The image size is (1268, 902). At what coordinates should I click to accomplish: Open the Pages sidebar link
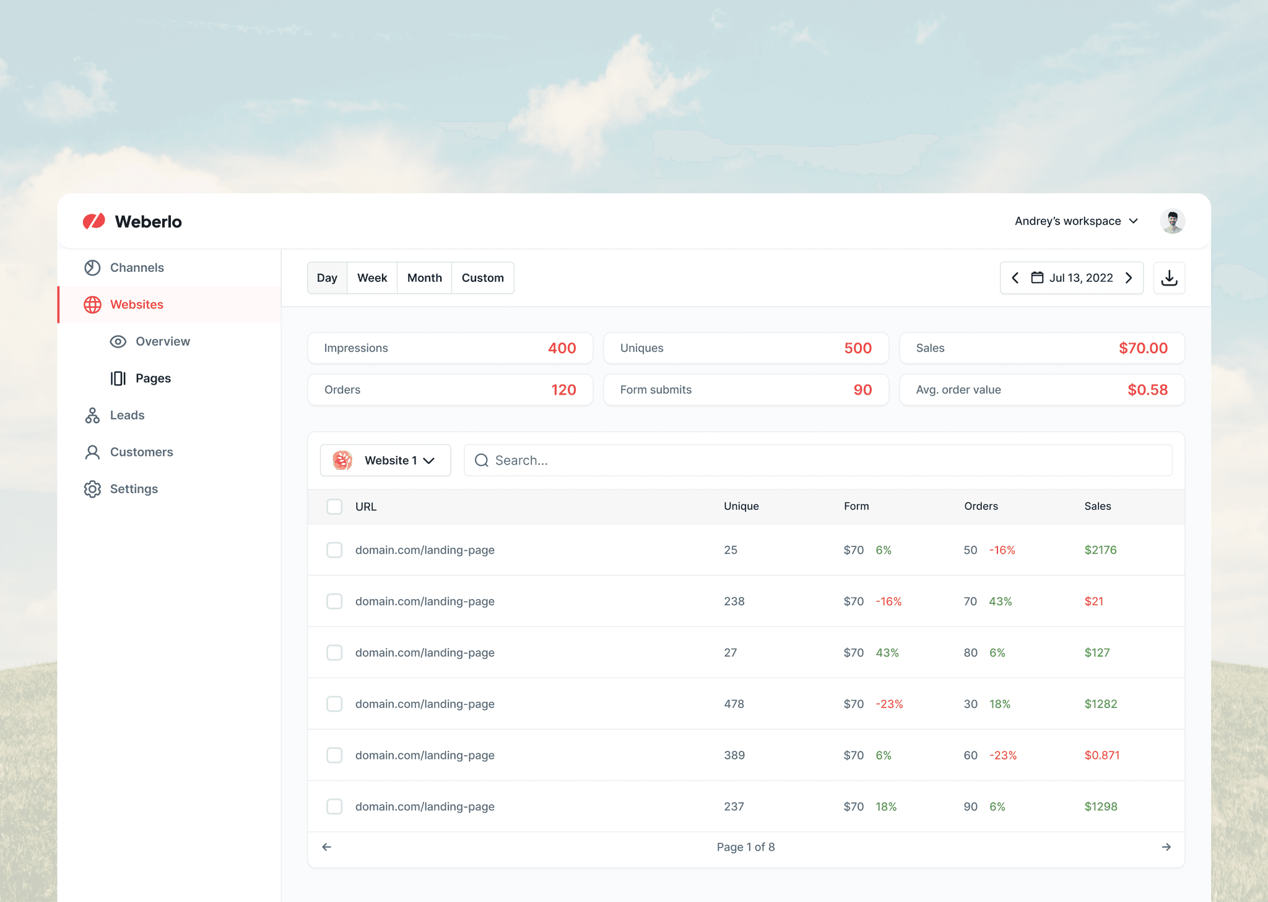click(x=153, y=379)
